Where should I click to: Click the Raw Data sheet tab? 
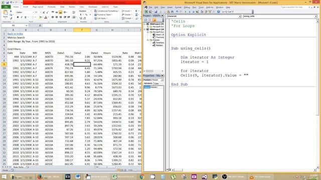19,167
